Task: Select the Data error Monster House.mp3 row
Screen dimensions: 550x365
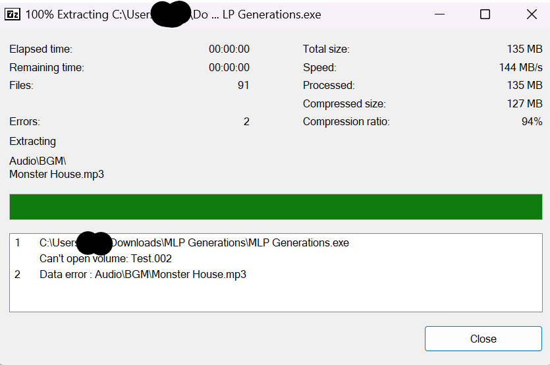Action: (x=143, y=274)
